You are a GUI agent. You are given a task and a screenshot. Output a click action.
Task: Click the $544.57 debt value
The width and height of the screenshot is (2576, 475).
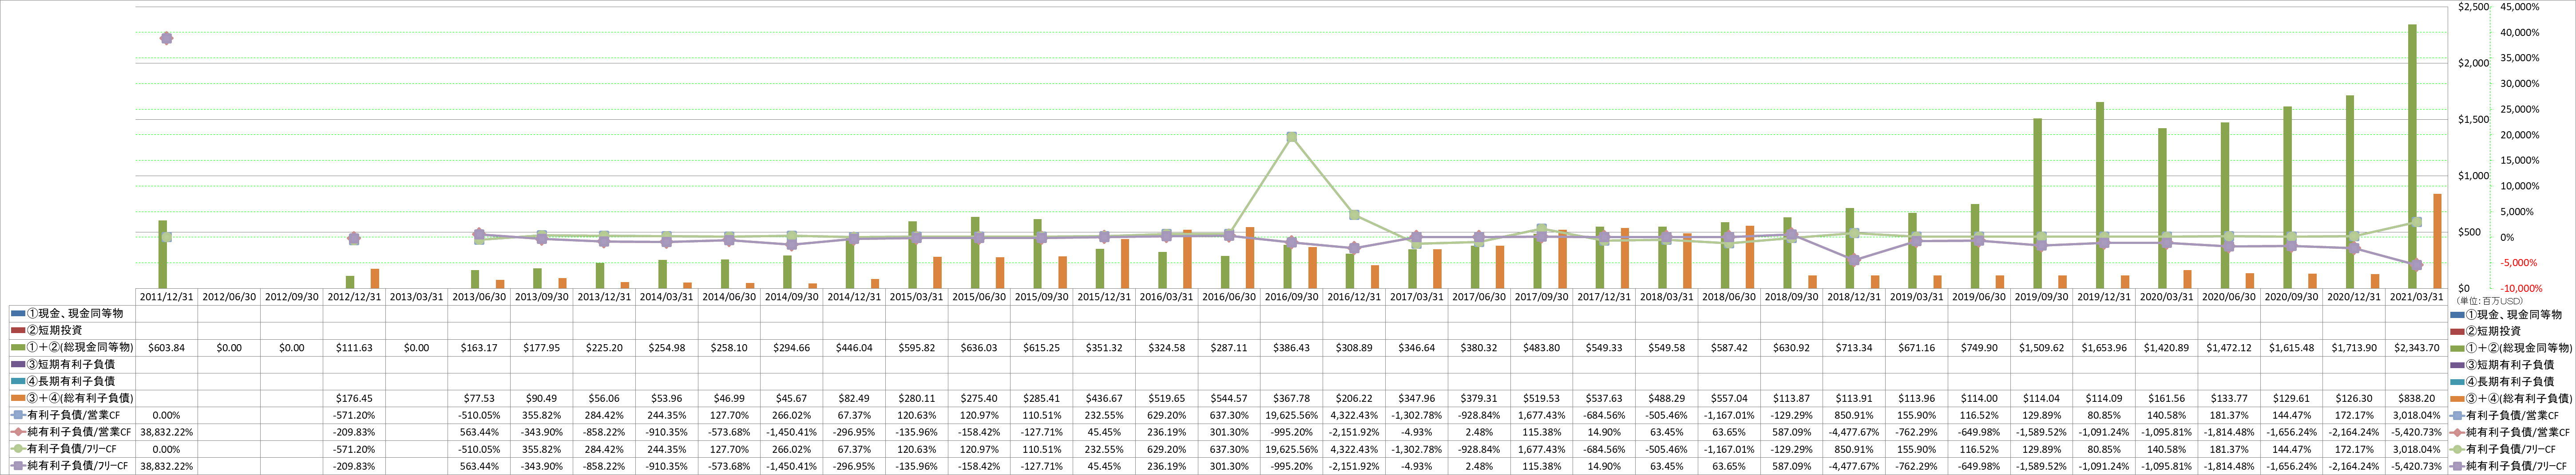[x=1229, y=399]
